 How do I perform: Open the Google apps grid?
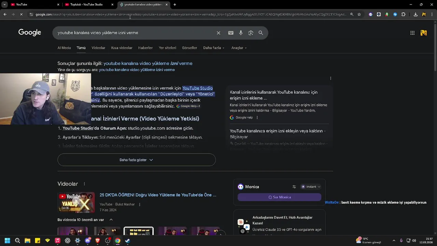412,33
